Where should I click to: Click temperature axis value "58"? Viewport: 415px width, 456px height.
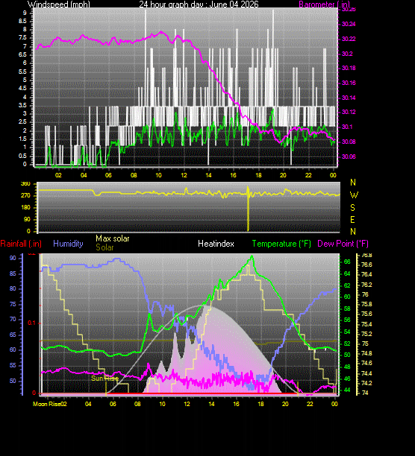click(347, 308)
